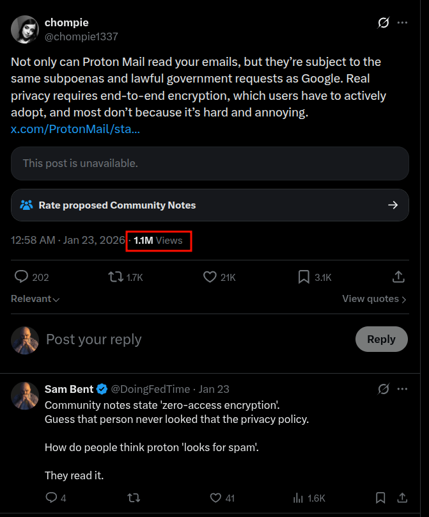The image size is (429, 517).
Task: Open the Relevant sort dropdown
Action: point(35,299)
